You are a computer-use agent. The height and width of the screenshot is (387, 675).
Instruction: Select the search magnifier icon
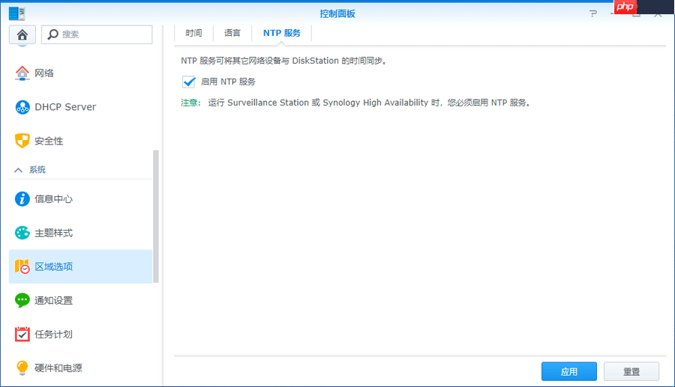(52, 34)
